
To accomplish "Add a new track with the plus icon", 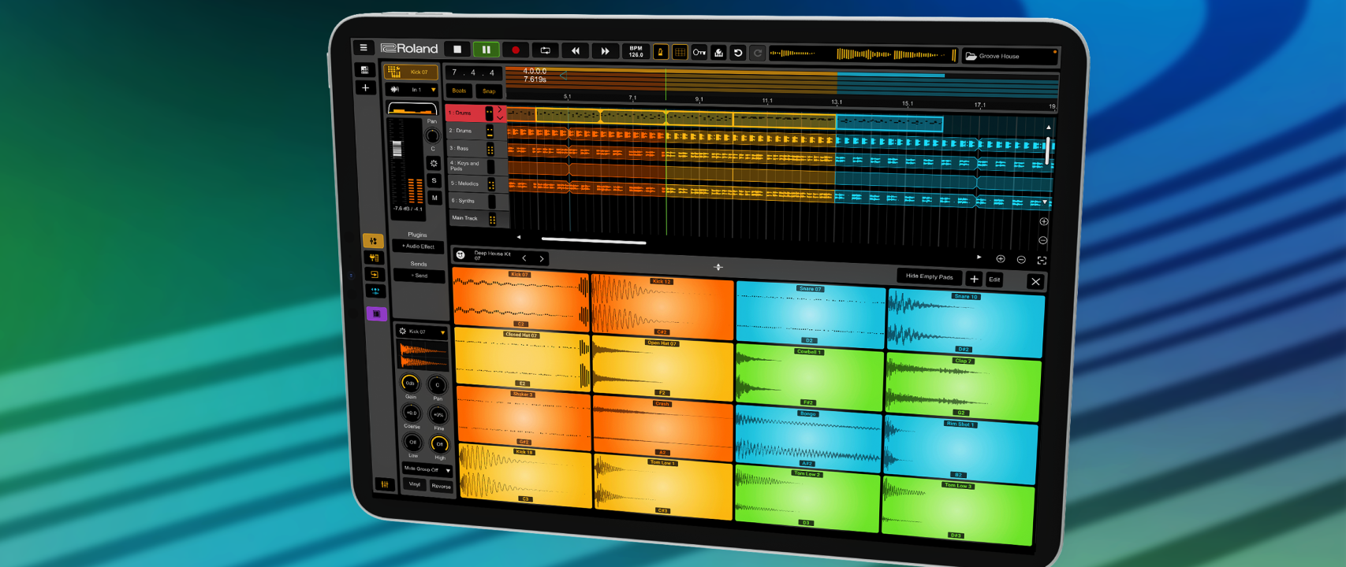I will [365, 88].
